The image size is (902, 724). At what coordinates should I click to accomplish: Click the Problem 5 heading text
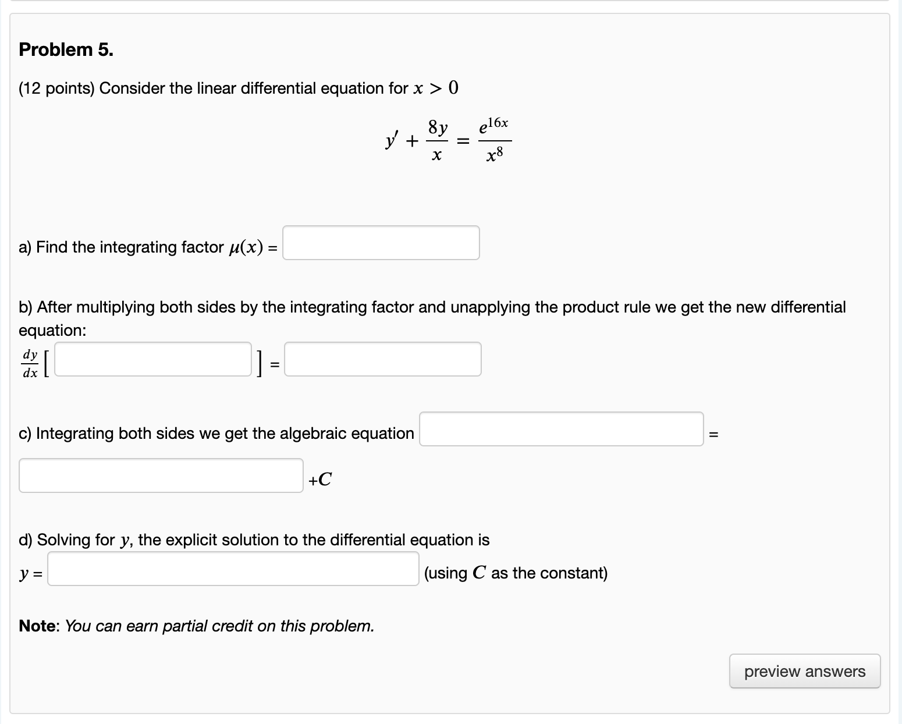tap(66, 49)
